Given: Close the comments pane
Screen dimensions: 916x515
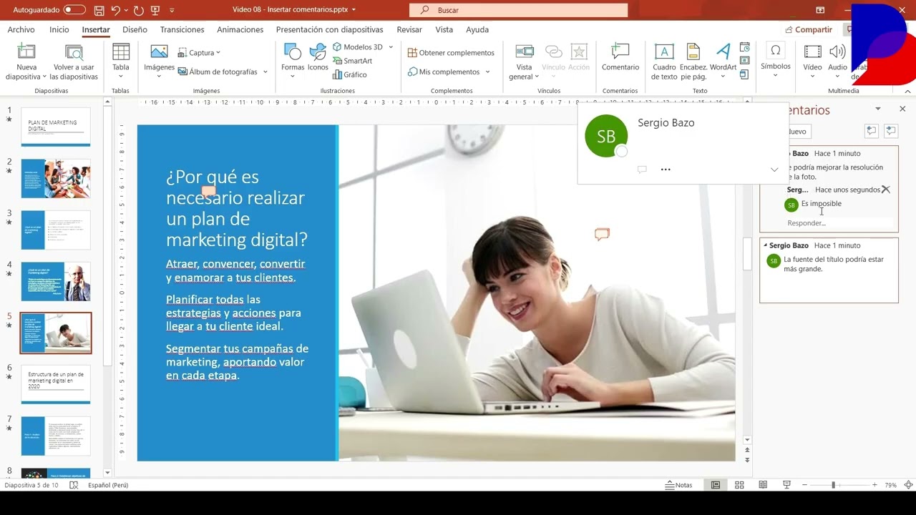Looking at the screenshot, I should 902,109.
